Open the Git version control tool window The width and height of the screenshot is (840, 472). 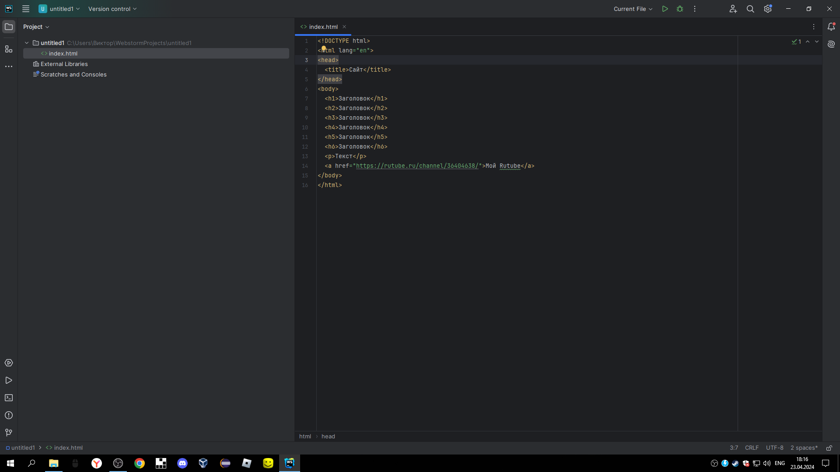[x=9, y=433]
